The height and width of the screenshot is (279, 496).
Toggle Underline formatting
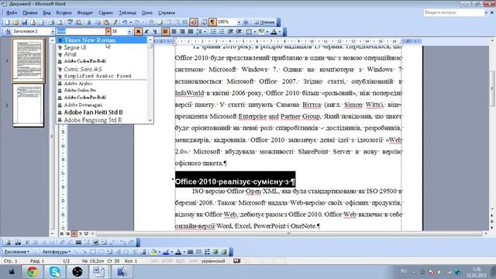click(x=155, y=31)
